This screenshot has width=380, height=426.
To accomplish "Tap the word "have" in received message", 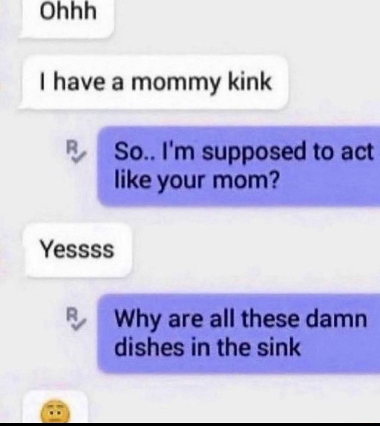I will coord(77,82).
